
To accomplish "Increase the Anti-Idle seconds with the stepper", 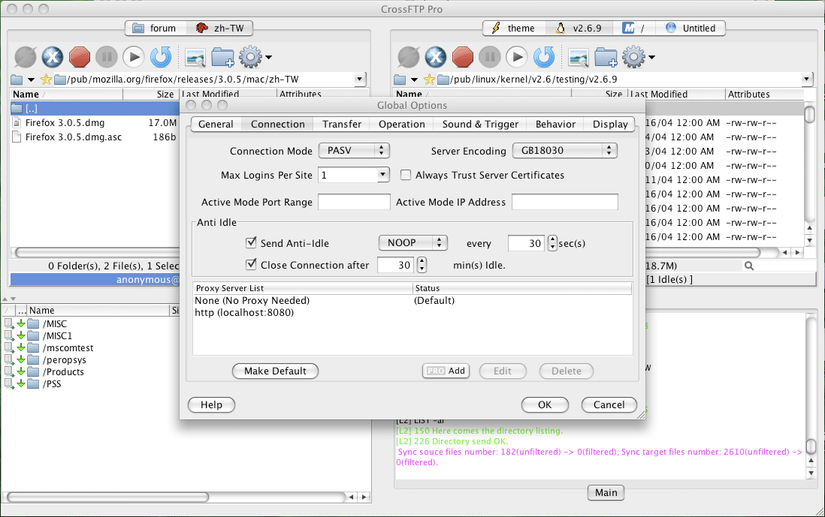I will [552, 239].
